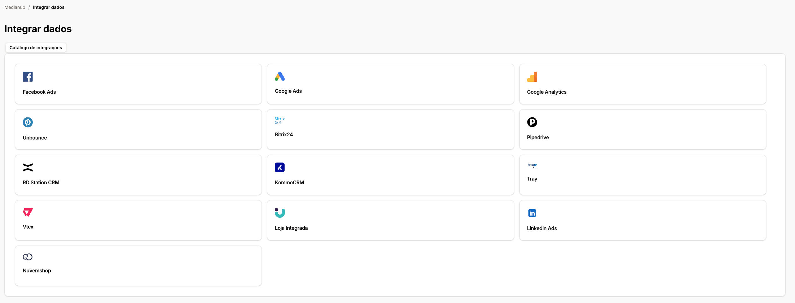The height and width of the screenshot is (303, 795).
Task: Select the Tray logo icon
Action: pyautogui.click(x=532, y=165)
